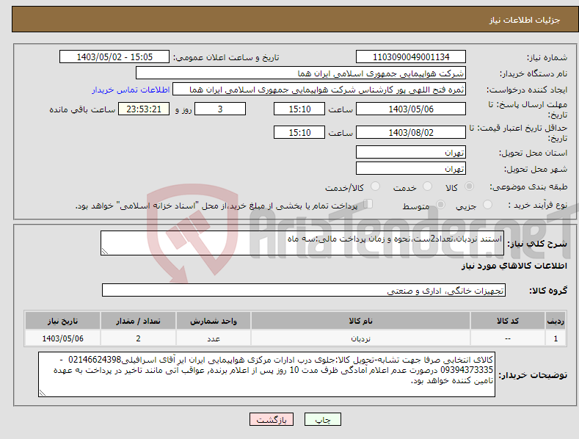Click the توضیحات خریدار text area

(x=266, y=374)
